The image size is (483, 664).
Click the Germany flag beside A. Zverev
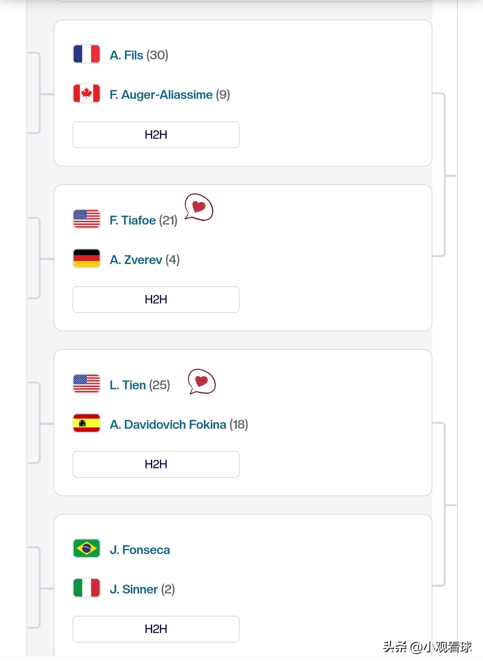(x=87, y=259)
